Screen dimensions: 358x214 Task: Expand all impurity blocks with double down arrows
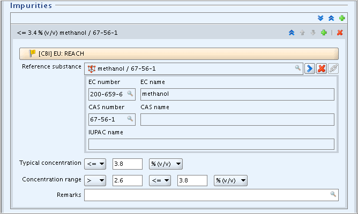tap(320, 18)
